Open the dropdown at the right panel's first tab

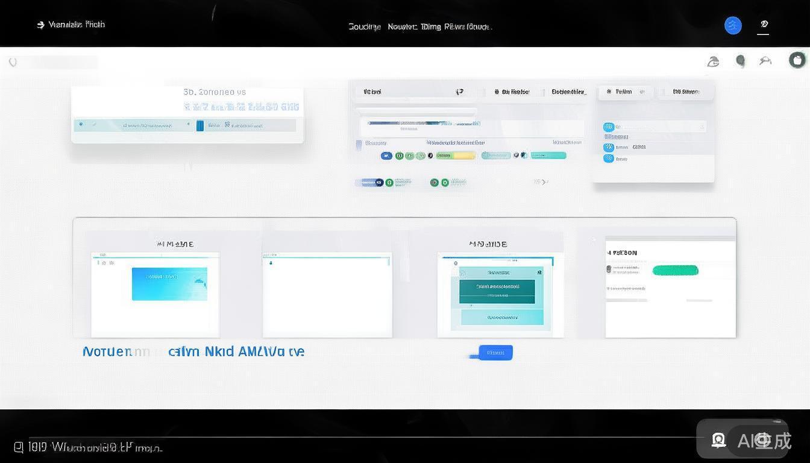click(642, 92)
